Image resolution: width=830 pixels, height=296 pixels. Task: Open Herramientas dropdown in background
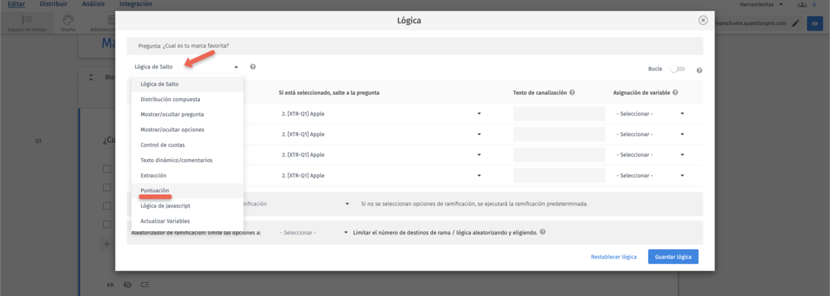[762, 5]
